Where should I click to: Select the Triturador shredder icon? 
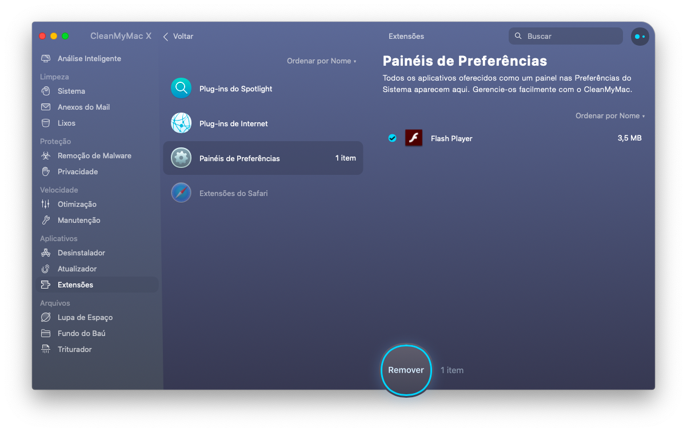point(46,349)
